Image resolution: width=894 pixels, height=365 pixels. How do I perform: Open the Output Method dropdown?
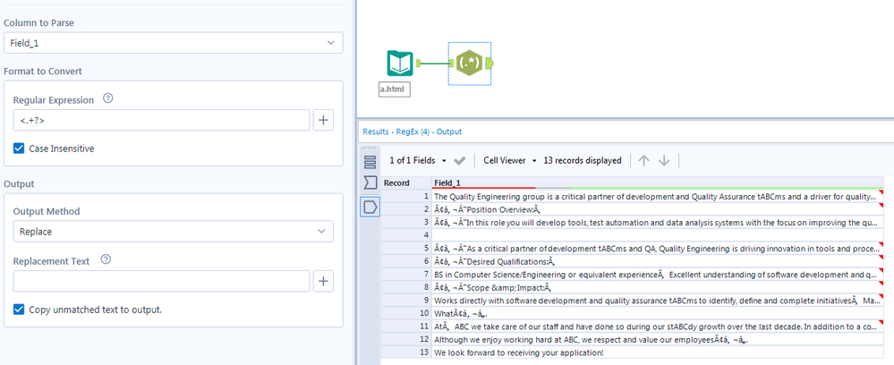tap(174, 232)
